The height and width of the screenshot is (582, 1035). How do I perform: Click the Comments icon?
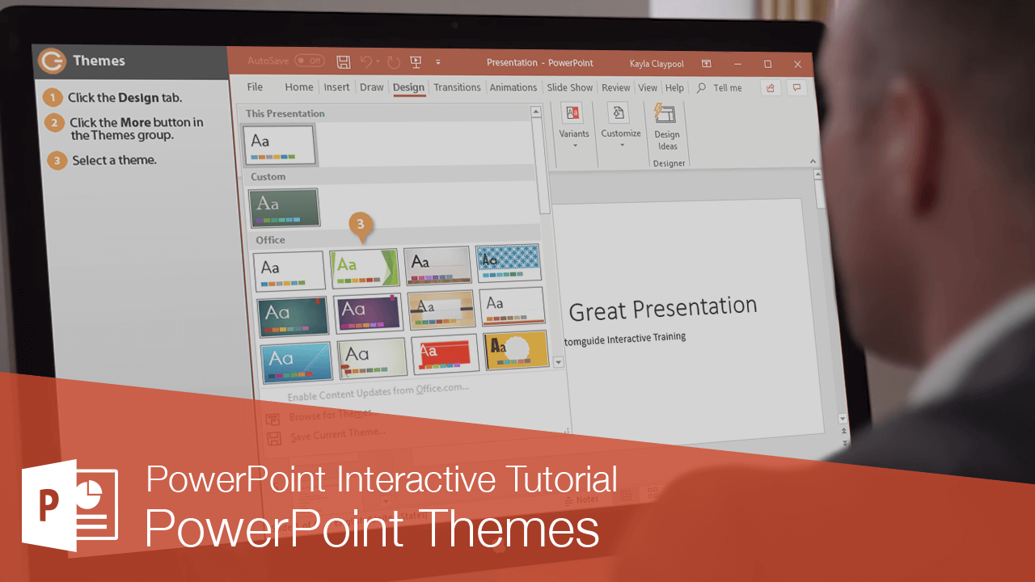click(x=797, y=87)
